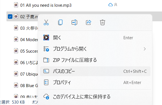Click media file icon of 07 Ubiqu
Screen dimensions: 162x105
(x=16, y=74)
